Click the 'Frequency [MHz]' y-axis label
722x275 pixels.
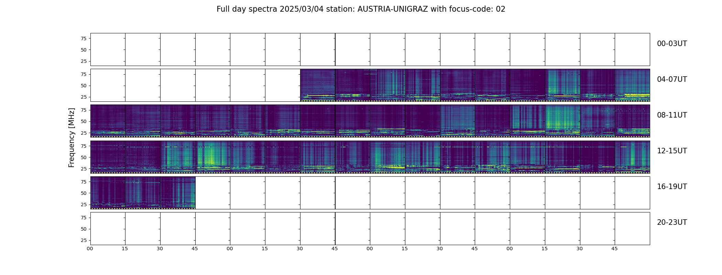click(x=72, y=137)
